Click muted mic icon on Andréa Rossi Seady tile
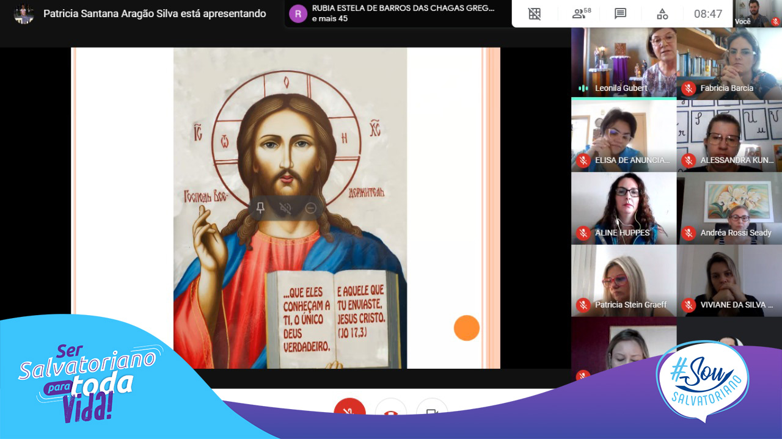 click(689, 233)
